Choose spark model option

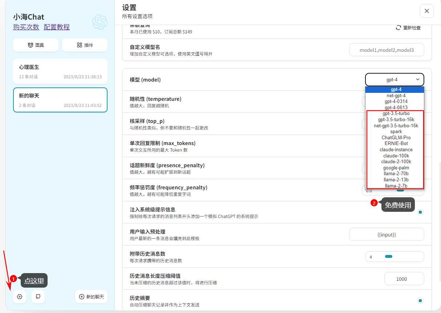(x=395, y=132)
